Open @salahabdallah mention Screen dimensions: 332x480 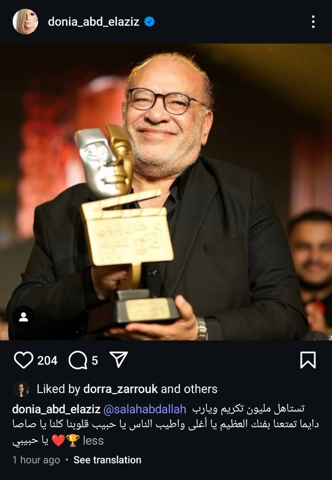click(x=144, y=409)
